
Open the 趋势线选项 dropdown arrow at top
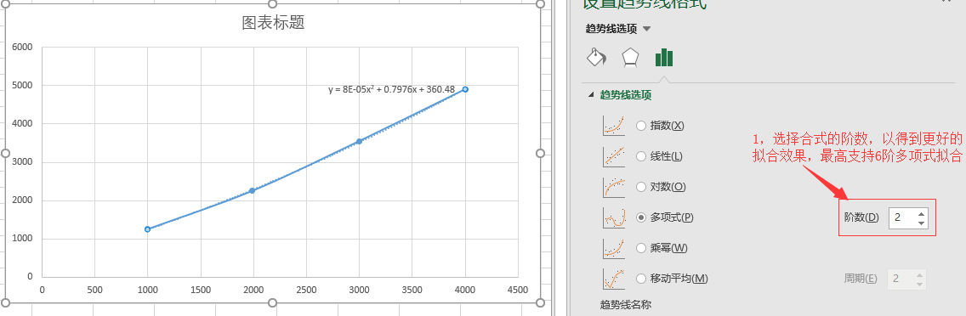[x=646, y=29]
